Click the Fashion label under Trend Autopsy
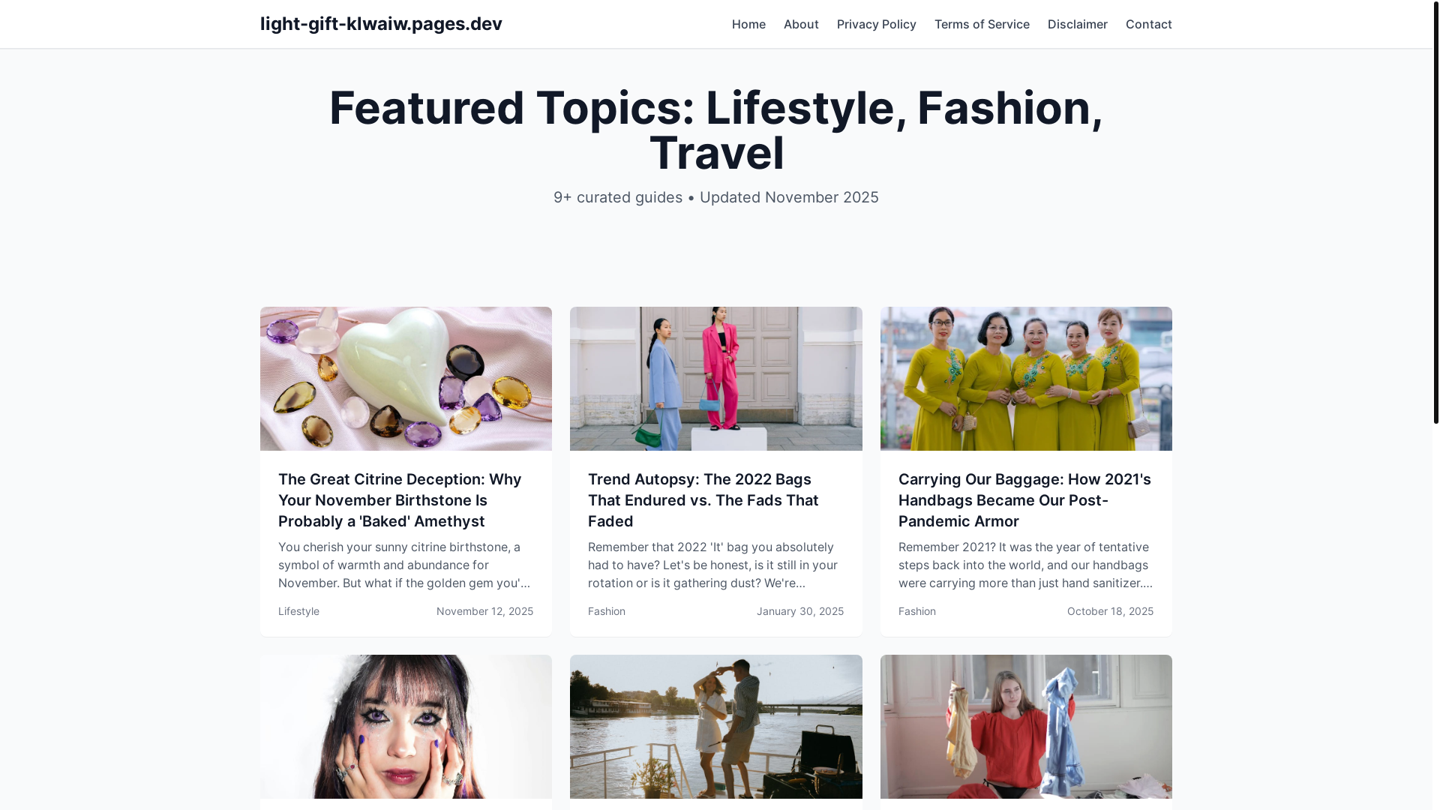Viewport: 1440px width, 810px height. (607, 611)
